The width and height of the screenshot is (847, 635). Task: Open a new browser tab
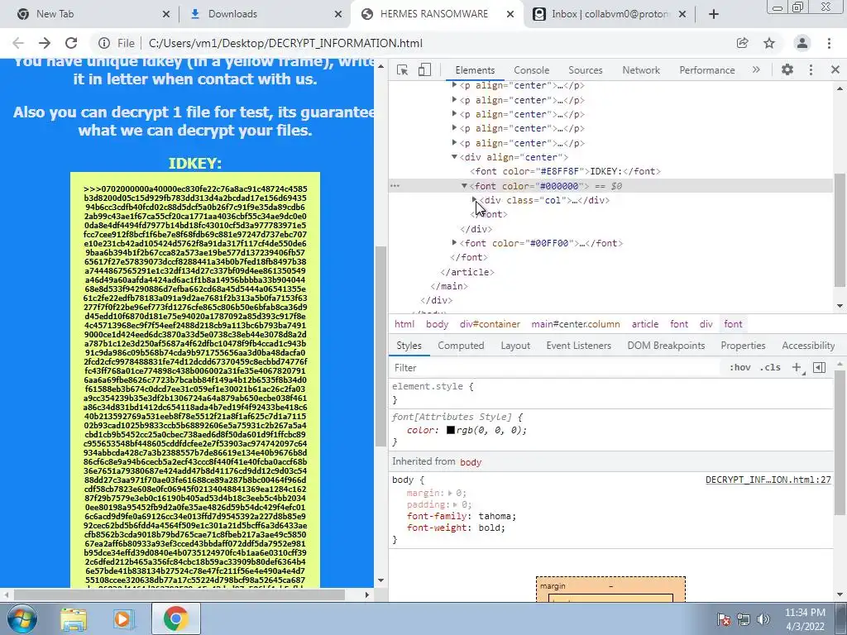(714, 14)
